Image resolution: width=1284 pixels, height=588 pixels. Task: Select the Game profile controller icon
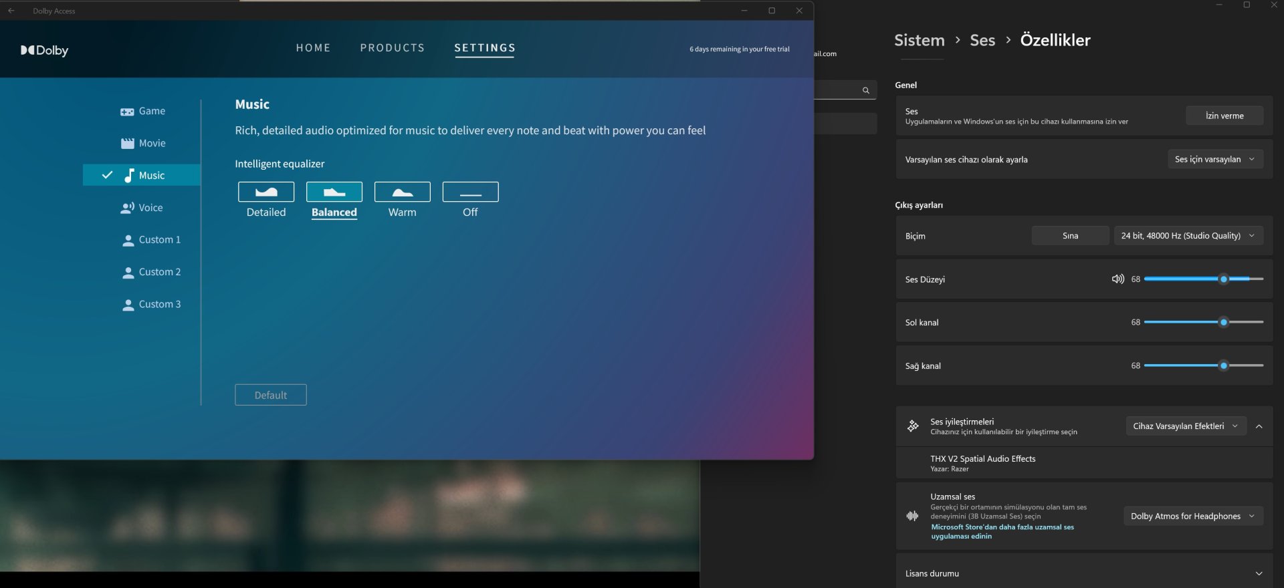coord(127,112)
